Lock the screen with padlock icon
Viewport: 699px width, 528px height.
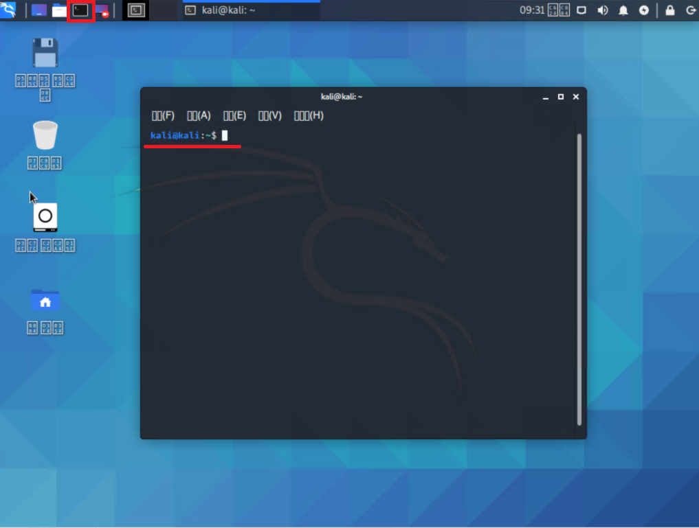click(669, 10)
